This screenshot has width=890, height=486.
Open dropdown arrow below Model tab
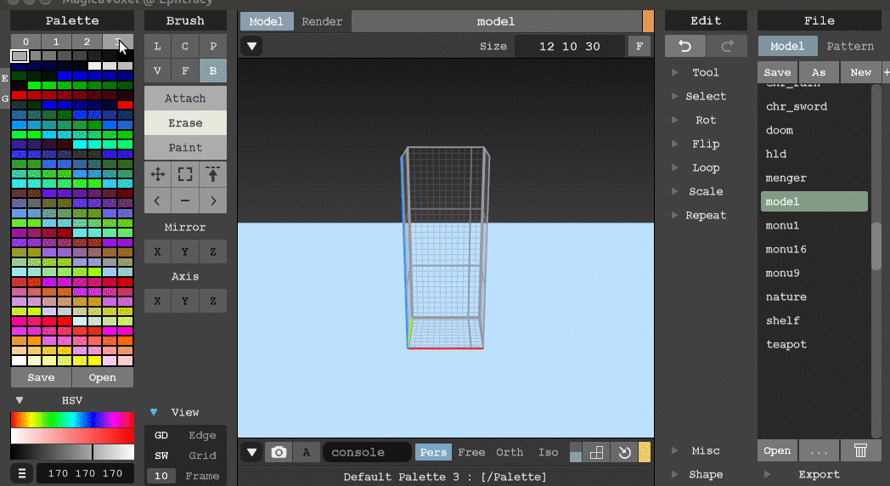tap(251, 46)
